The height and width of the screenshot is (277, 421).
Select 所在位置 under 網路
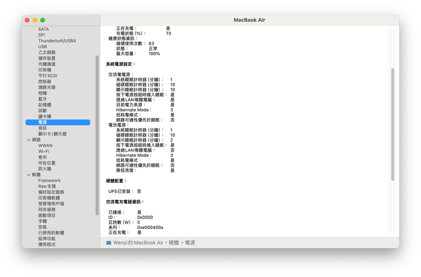tap(47, 163)
